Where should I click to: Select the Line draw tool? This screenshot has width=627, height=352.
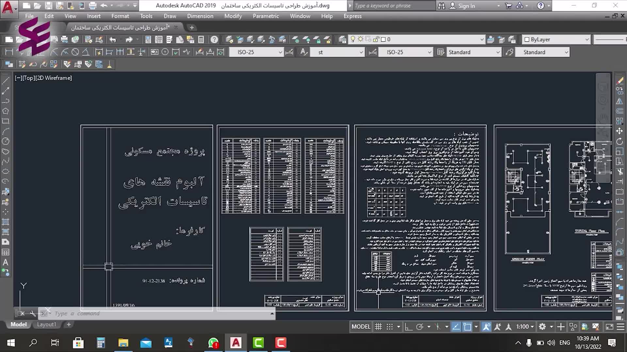(6, 81)
